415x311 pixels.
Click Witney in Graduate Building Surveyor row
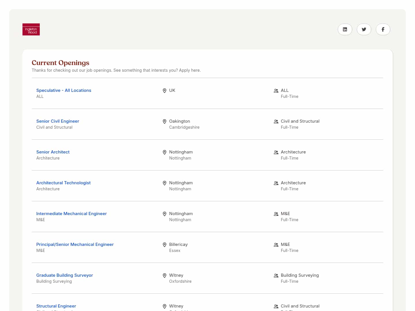pos(176,275)
